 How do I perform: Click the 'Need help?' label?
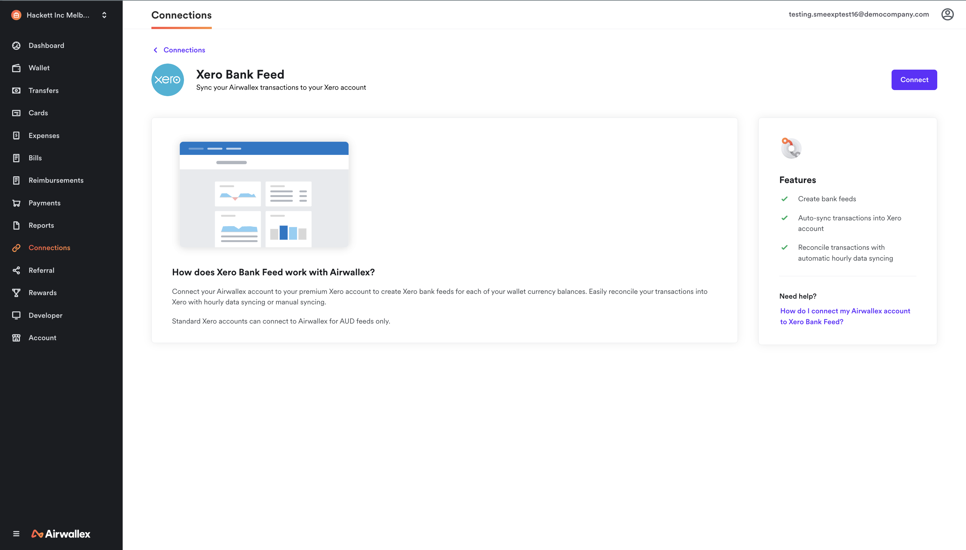point(798,296)
